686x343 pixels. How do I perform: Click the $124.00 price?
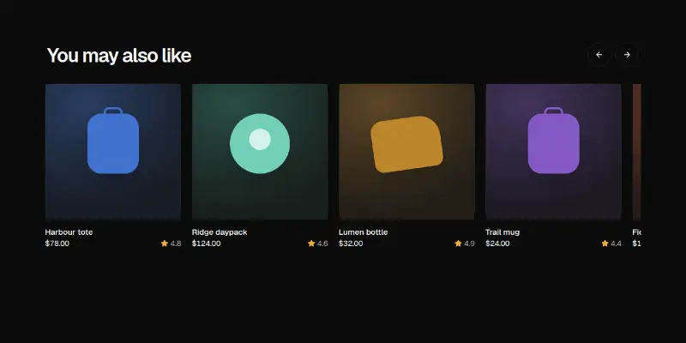coord(206,244)
